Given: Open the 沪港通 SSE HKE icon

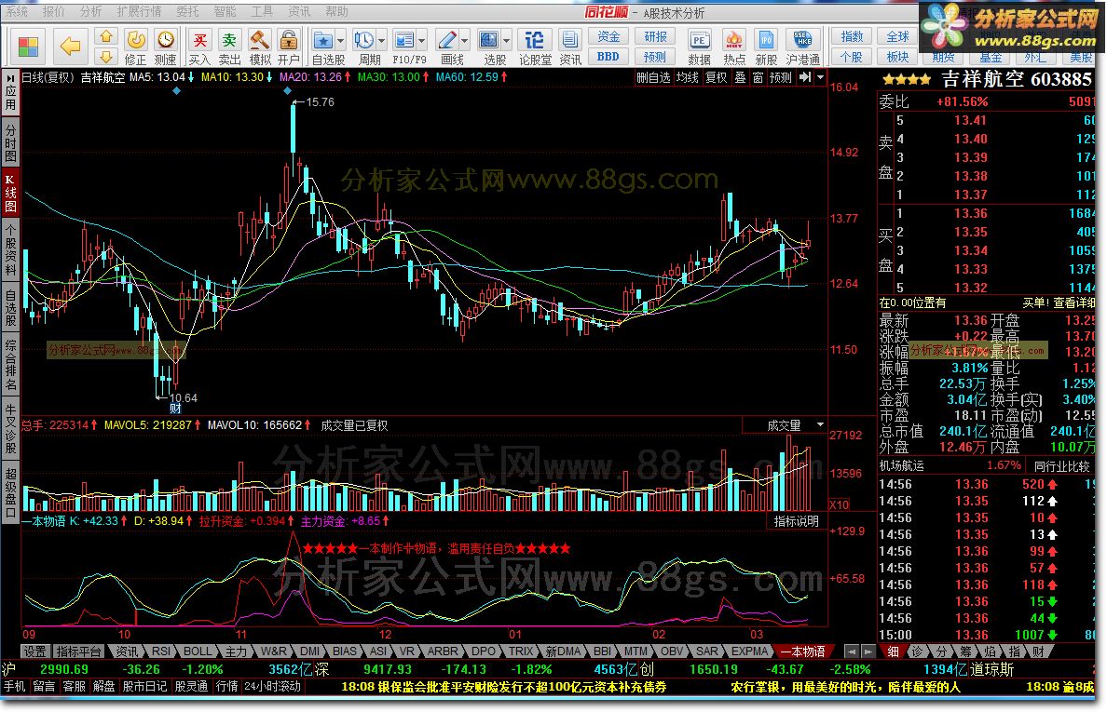Looking at the screenshot, I should [x=802, y=40].
